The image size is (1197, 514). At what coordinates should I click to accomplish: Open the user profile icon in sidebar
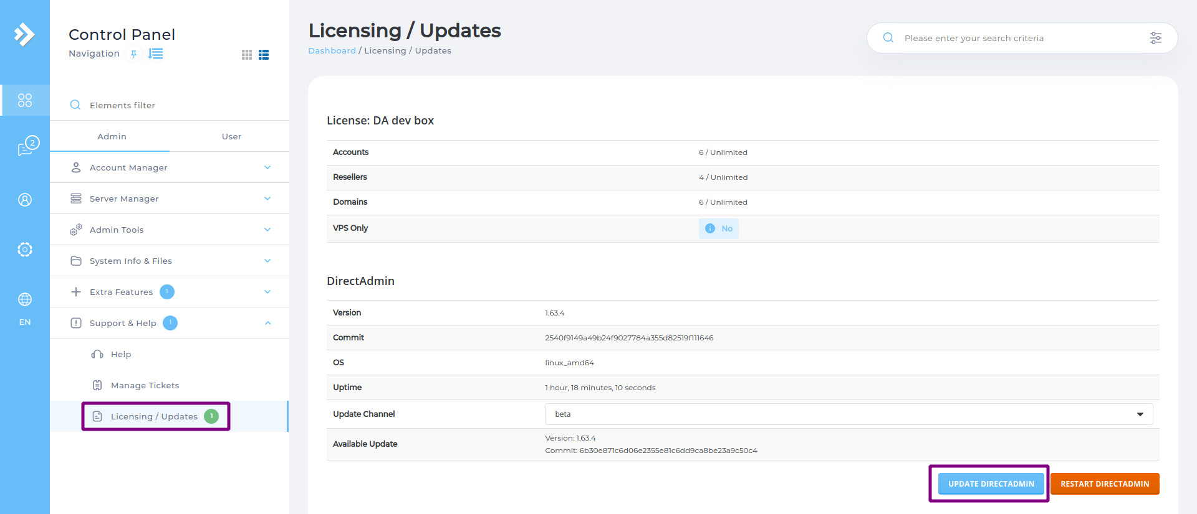[x=25, y=200]
